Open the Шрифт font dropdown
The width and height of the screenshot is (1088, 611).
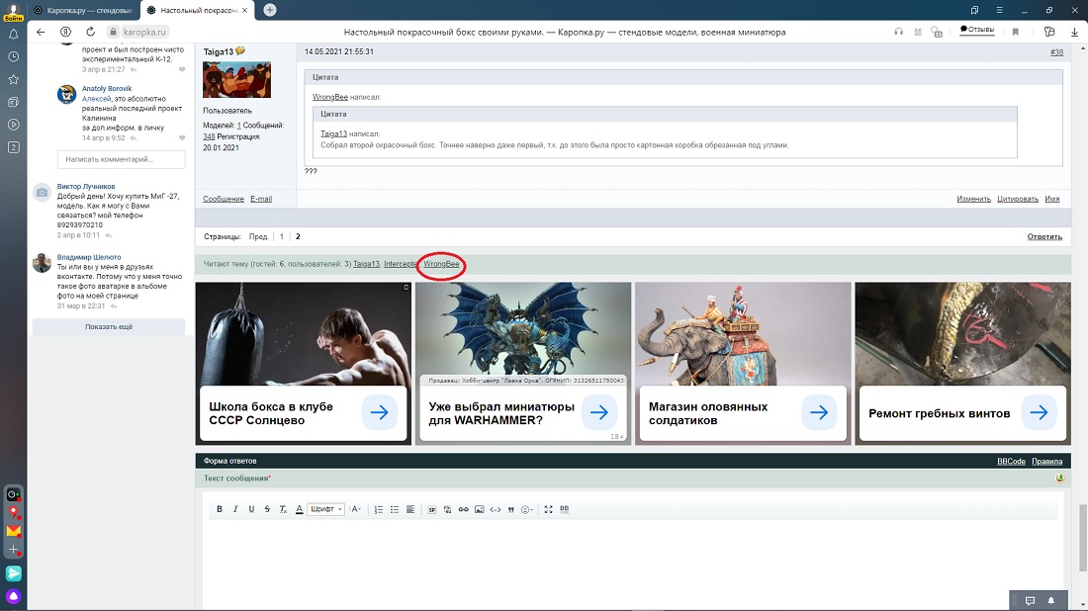pos(325,509)
